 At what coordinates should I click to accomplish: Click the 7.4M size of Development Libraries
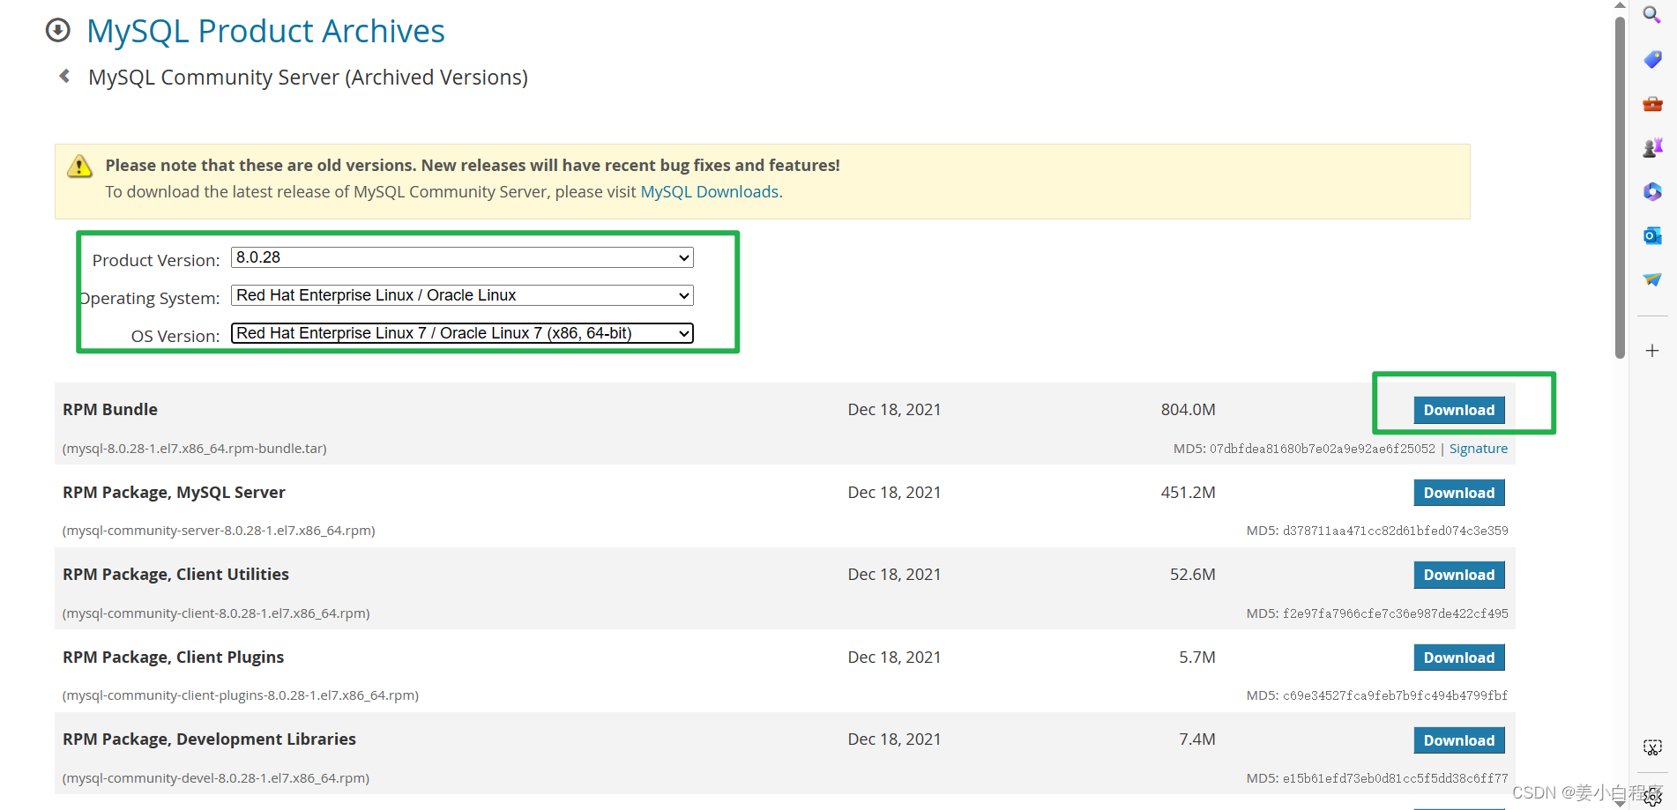pos(1196,739)
